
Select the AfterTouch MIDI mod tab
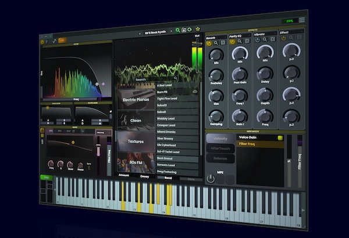(220, 149)
